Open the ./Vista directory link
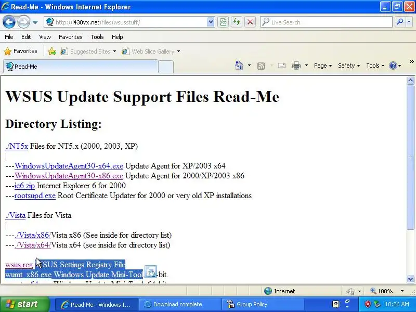 (16, 215)
